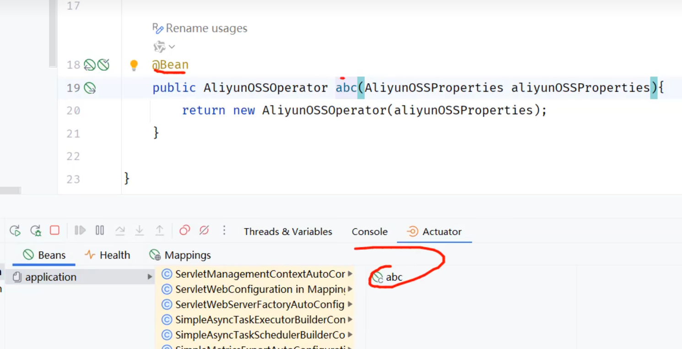Switch to the Threads & Variables tab
The width and height of the screenshot is (682, 349).
click(287, 232)
